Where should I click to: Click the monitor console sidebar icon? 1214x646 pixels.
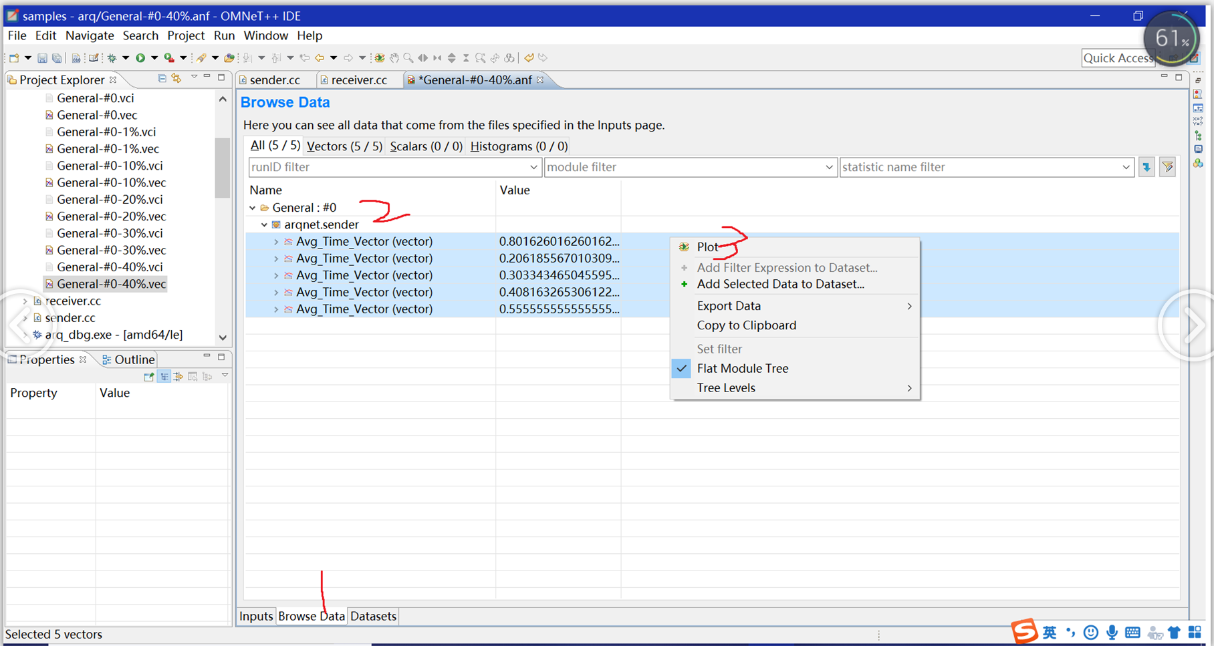1198,150
